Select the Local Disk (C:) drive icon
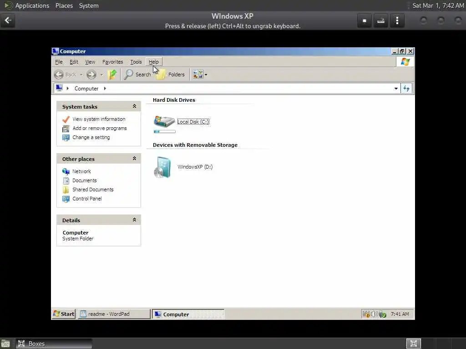This screenshot has width=466, height=349. 164,121
